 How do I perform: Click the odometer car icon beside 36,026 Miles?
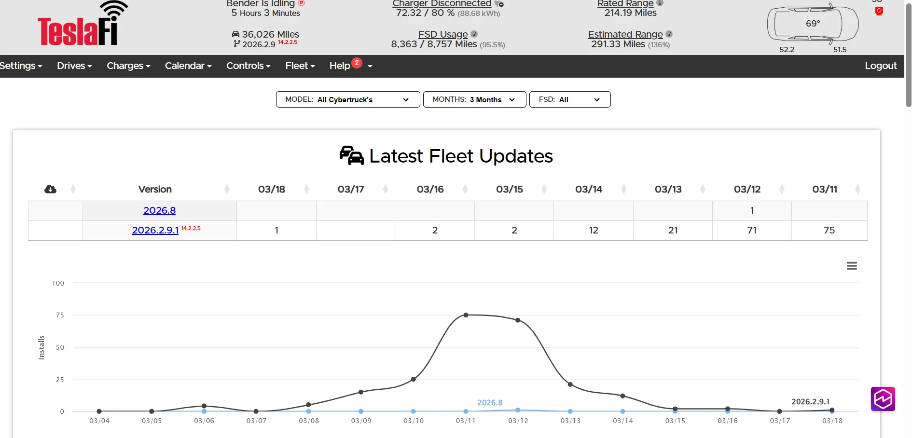235,34
